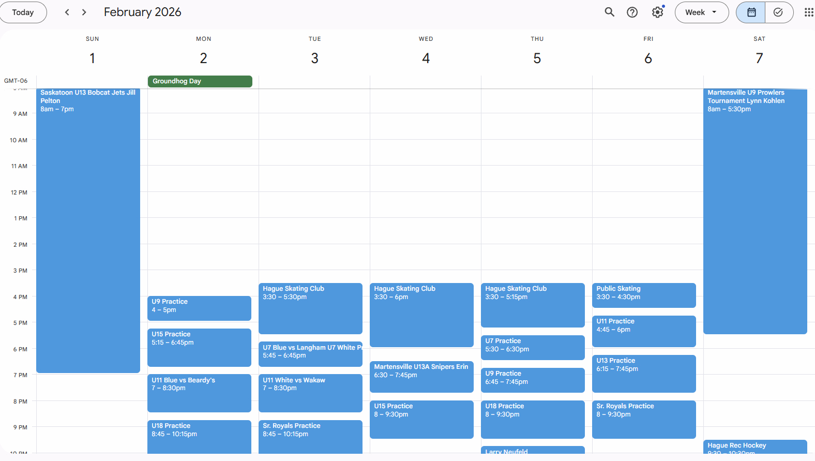Image resolution: width=815 pixels, height=461 pixels.
Task: Jump to Today
Action: pos(23,12)
